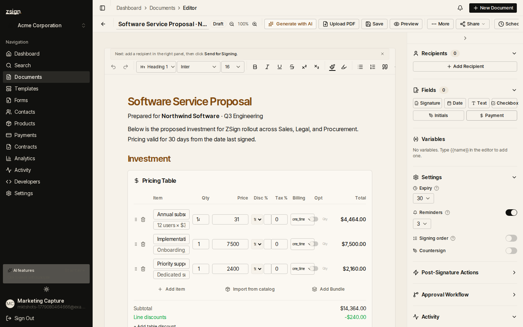Undo the last edit
523x327 pixels.
point(113,67)
